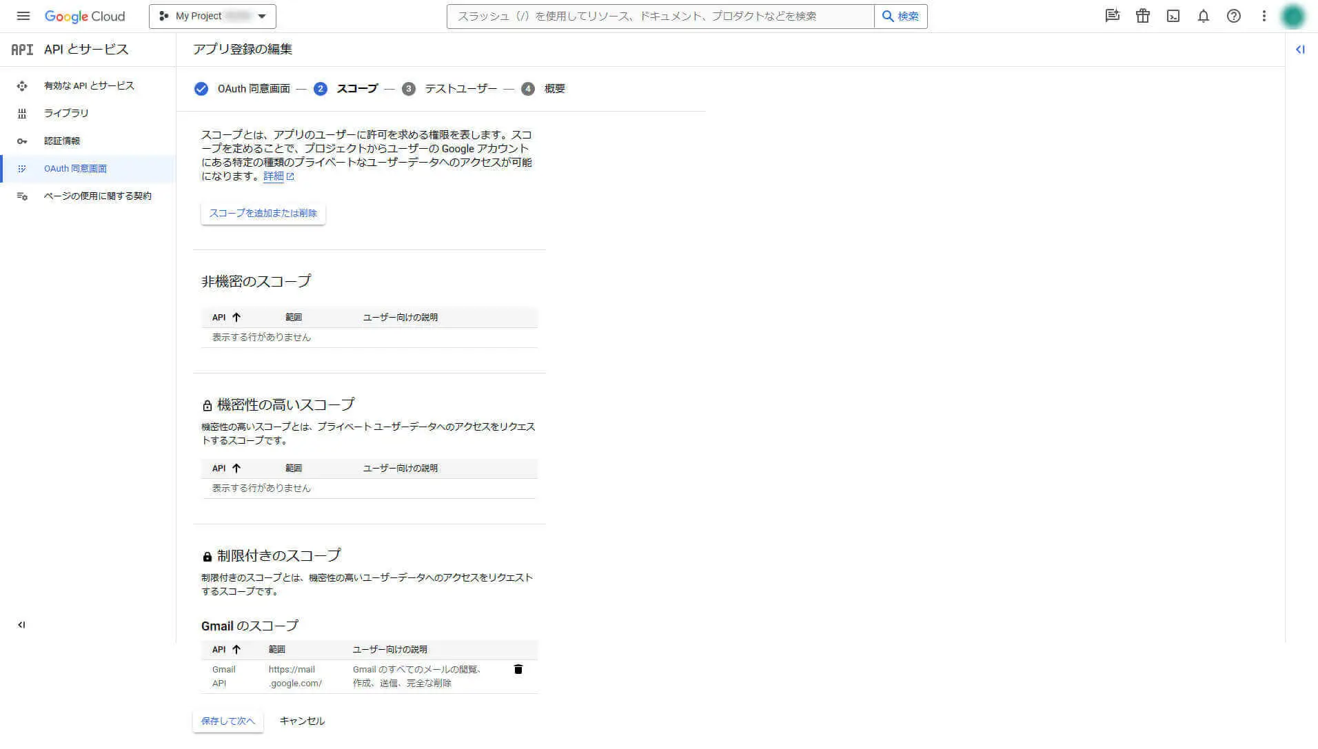
Task: Sort 機密性の高いスコープ table by API
Action: tap(226, 468)
